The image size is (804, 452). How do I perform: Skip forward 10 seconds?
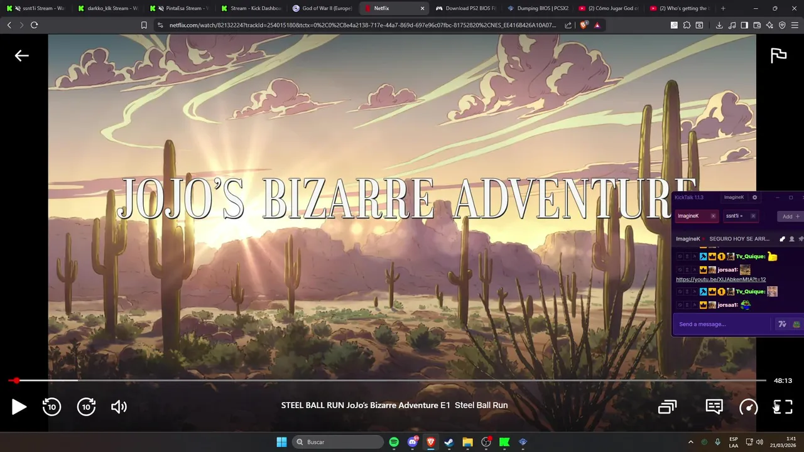(86, 407)
